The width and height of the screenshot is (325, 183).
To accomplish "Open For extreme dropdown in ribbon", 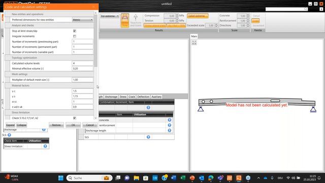I will pos(110,16).
